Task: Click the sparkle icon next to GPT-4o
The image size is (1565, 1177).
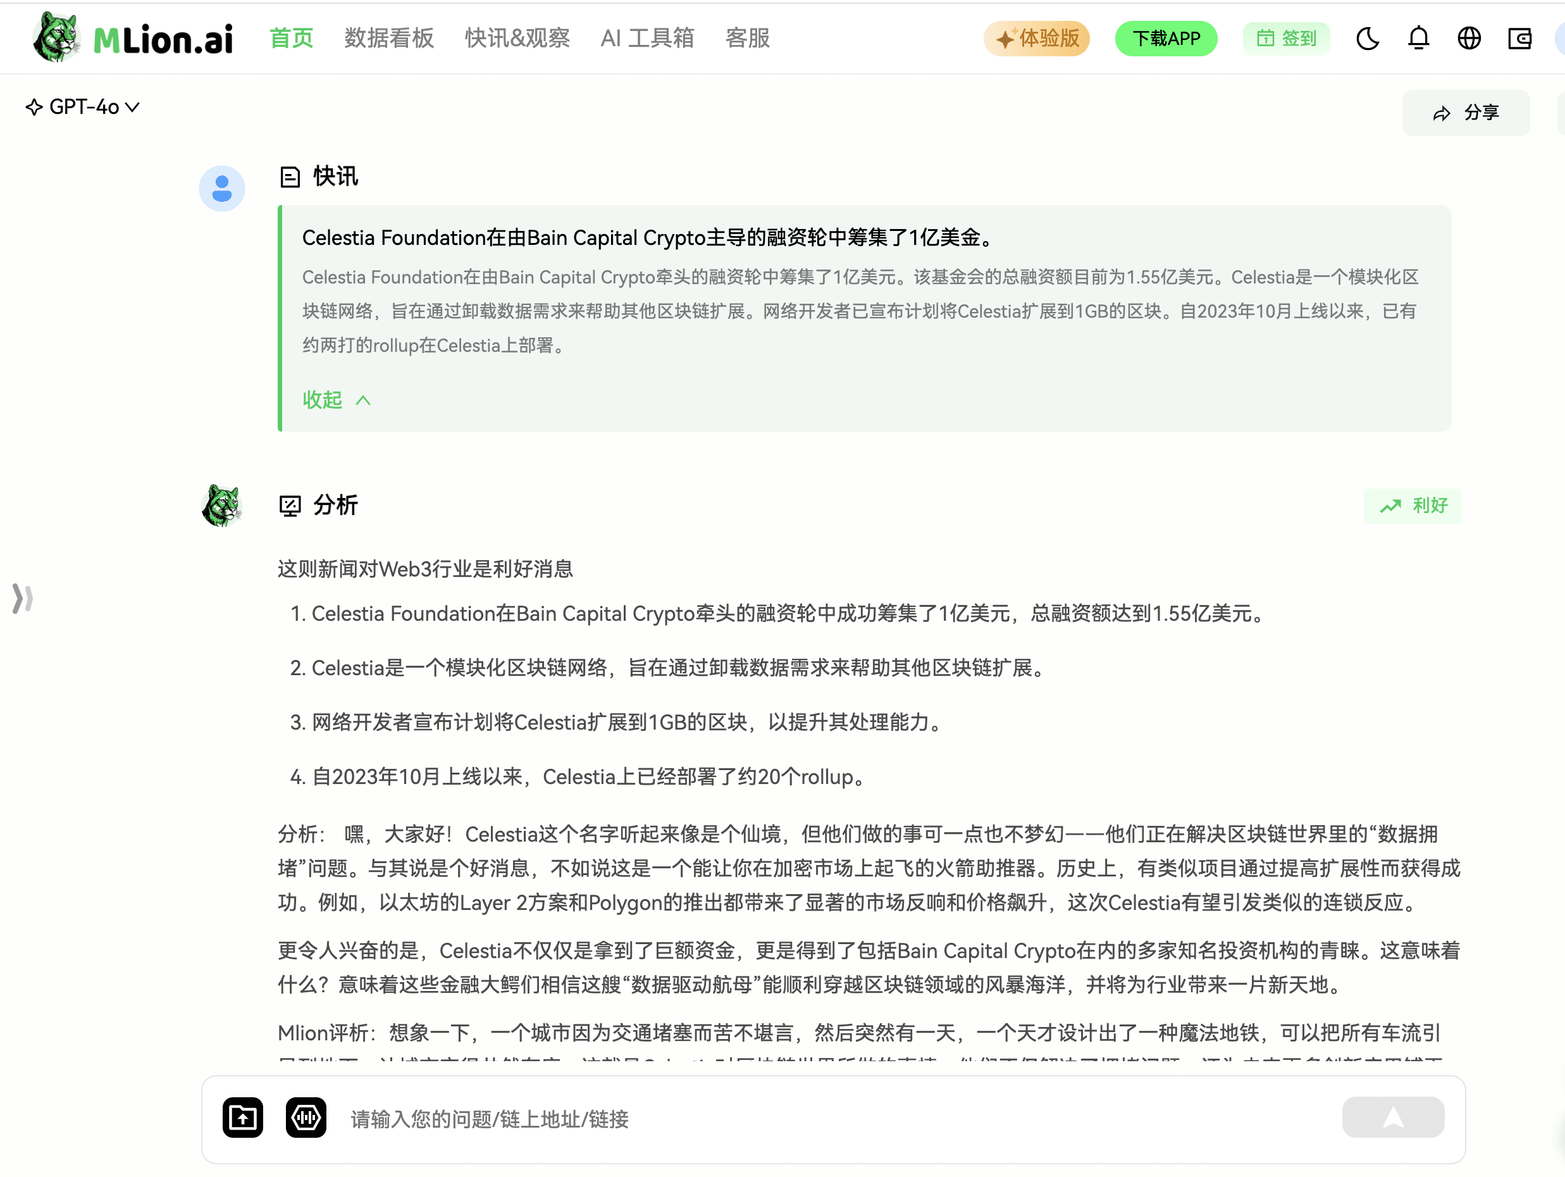Action: (x=34, y=107)
